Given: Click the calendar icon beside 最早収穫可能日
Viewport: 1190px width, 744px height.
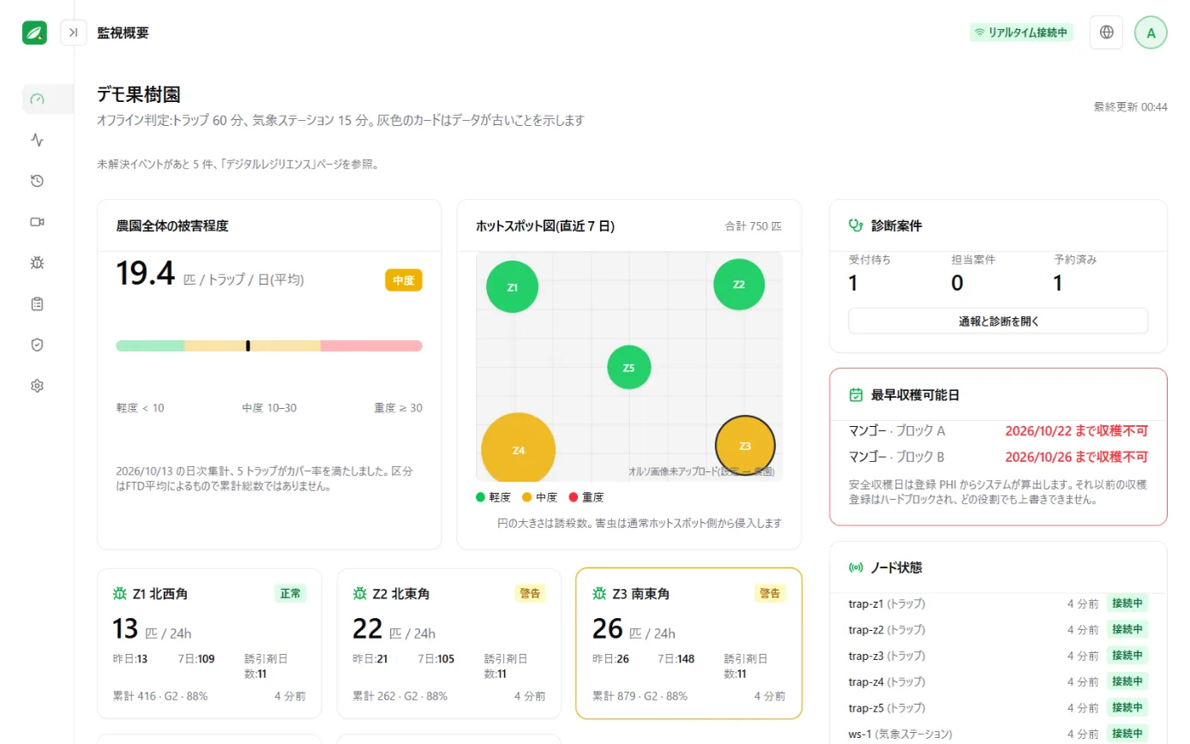Looking at the screenshot, I should click(855, 395).
